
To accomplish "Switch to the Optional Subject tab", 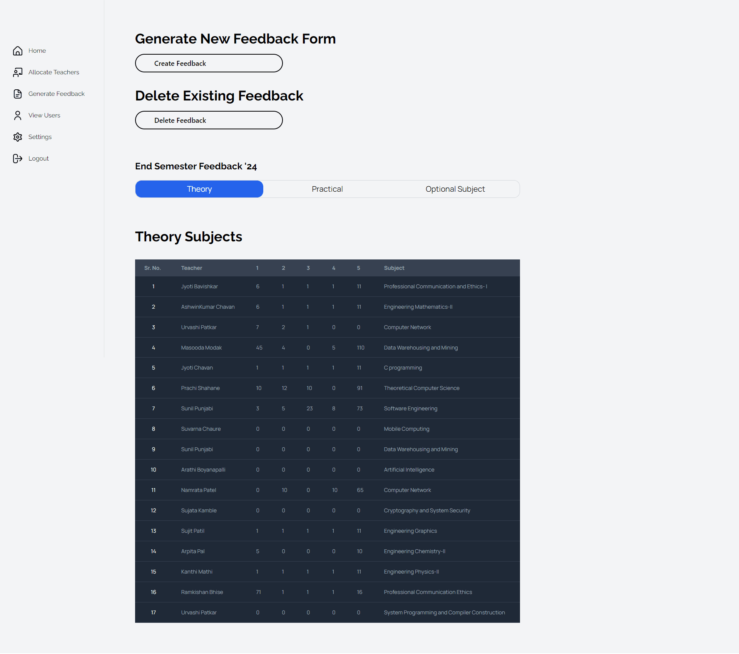I will tap(455, 189).
